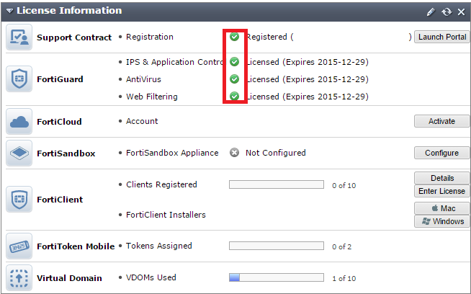This screenshot has height=294, width=471.
Task: Click the FortiCloud cloud icon
Action: pyautogui.click(x=19, y=122)
